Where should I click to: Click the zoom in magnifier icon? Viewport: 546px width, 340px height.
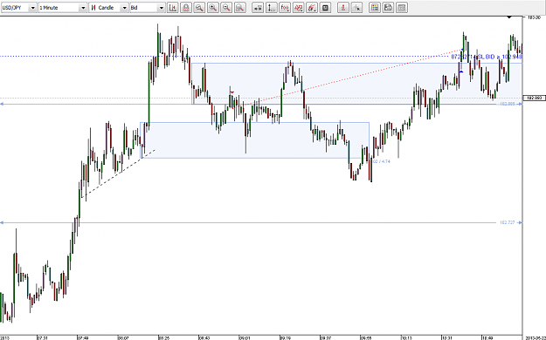coord(213,8)
